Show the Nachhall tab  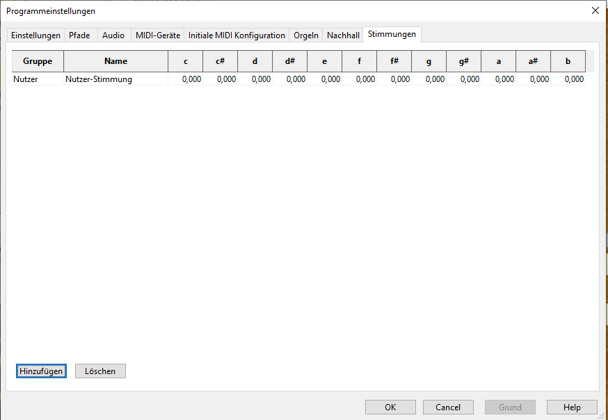[343, 35]
